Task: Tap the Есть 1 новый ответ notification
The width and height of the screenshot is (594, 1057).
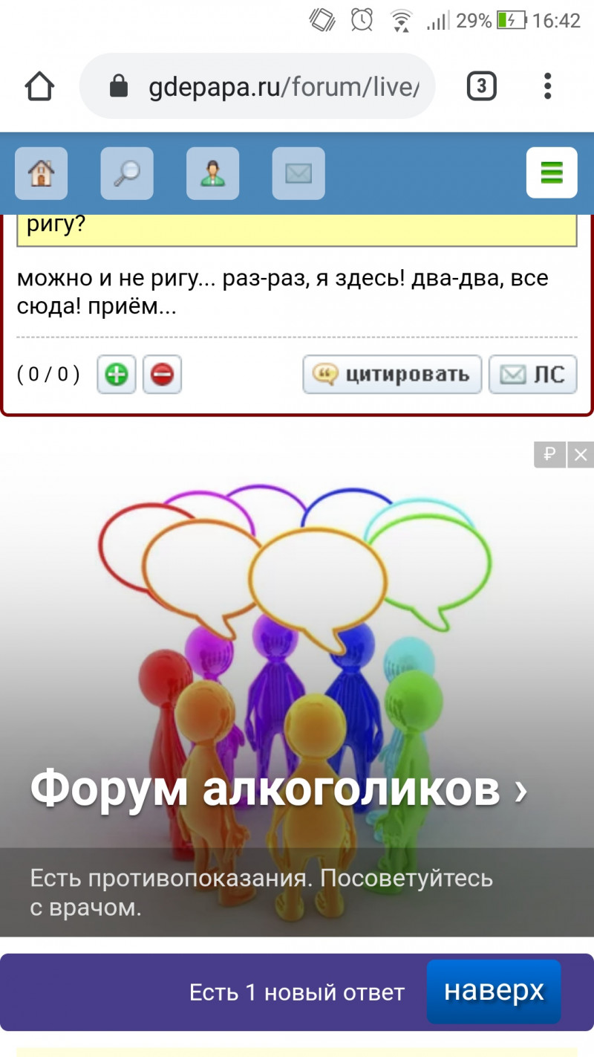Action: click(297, 992)
